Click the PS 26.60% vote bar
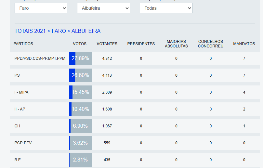 pyautogui.click(x=80, y=75)
